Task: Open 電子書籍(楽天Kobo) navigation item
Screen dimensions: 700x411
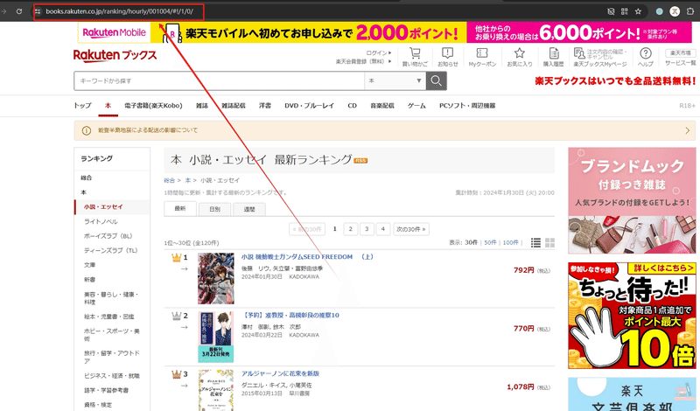Action: (153, 106)
